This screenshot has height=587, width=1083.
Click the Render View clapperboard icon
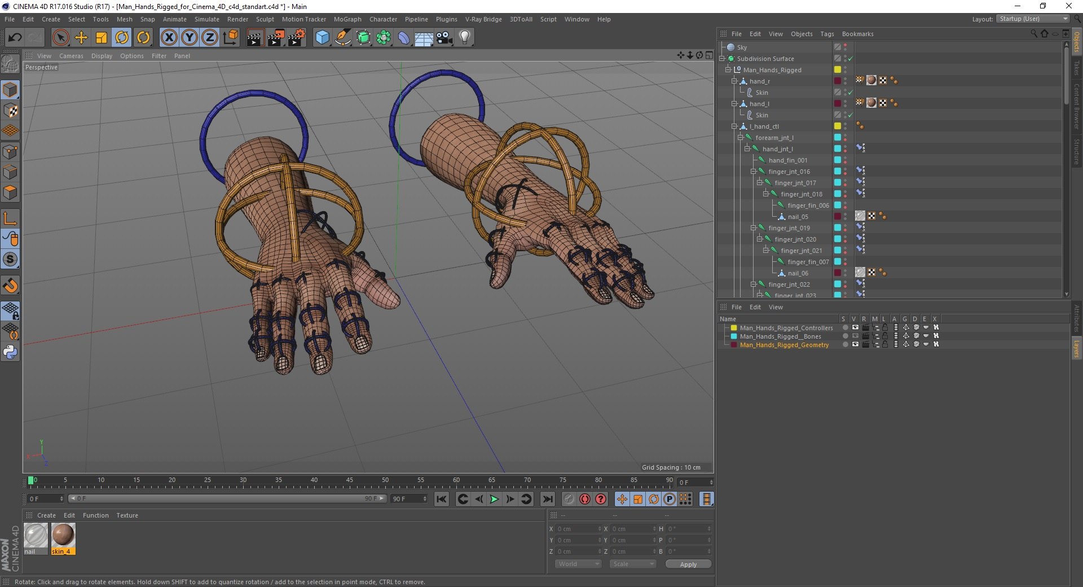pos(255,38)
